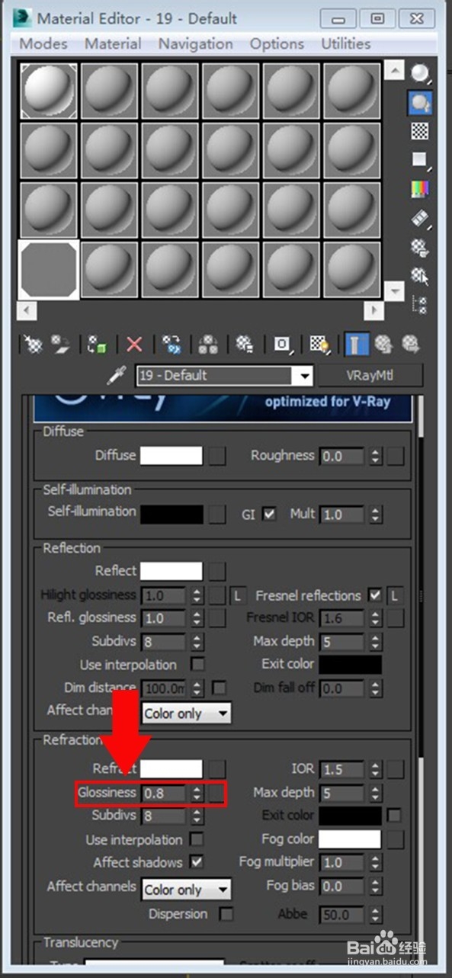Click the Go to Parent icon
Image resolution: width=452 pixels, height=978 pixels.
(x=384, y=345)
